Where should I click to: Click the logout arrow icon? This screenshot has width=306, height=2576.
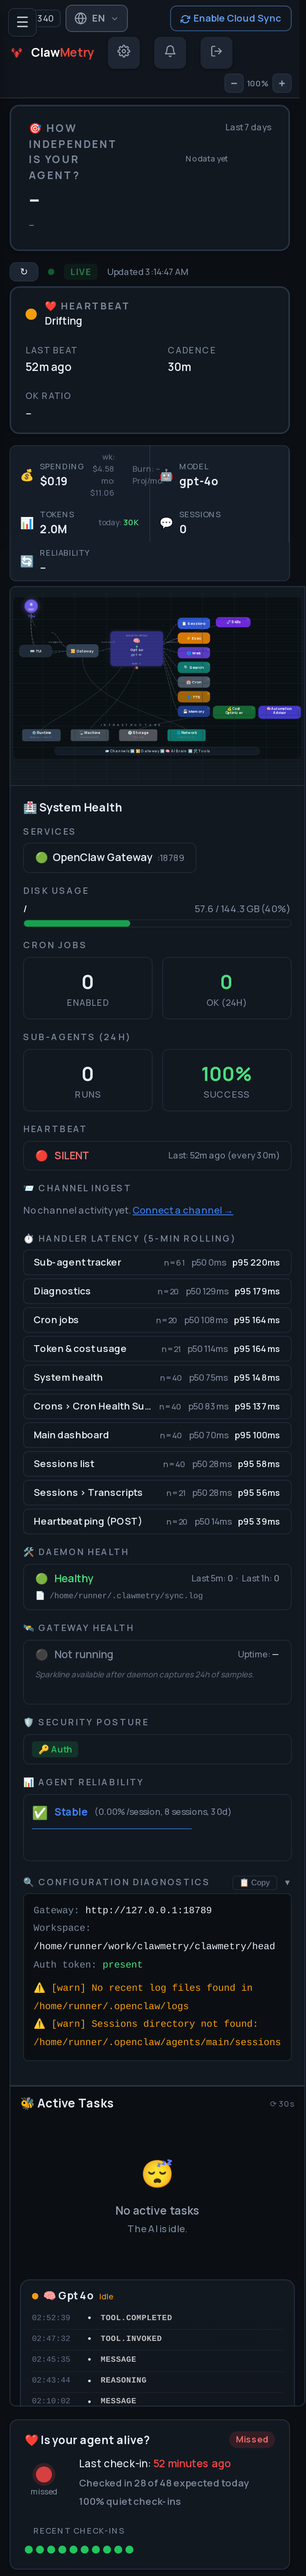click(x=216, y=52)
